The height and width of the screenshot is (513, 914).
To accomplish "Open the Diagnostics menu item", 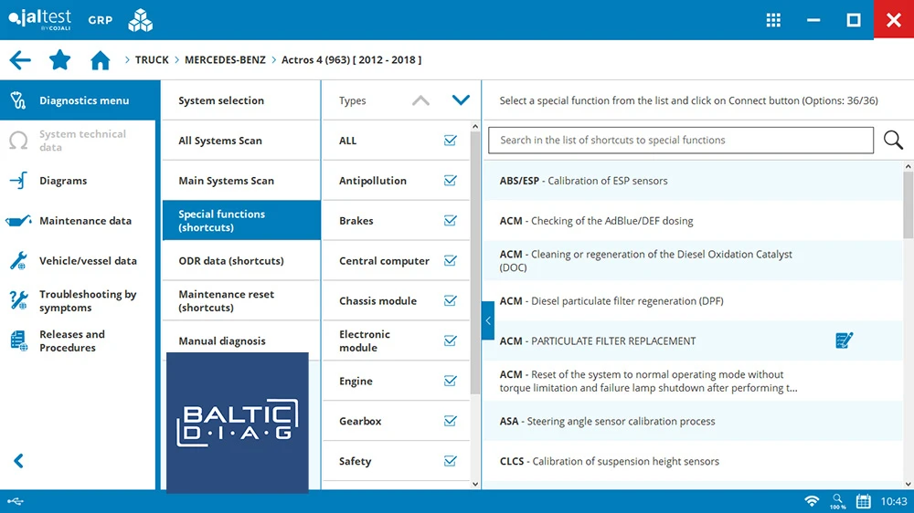I will pos(80,100).
